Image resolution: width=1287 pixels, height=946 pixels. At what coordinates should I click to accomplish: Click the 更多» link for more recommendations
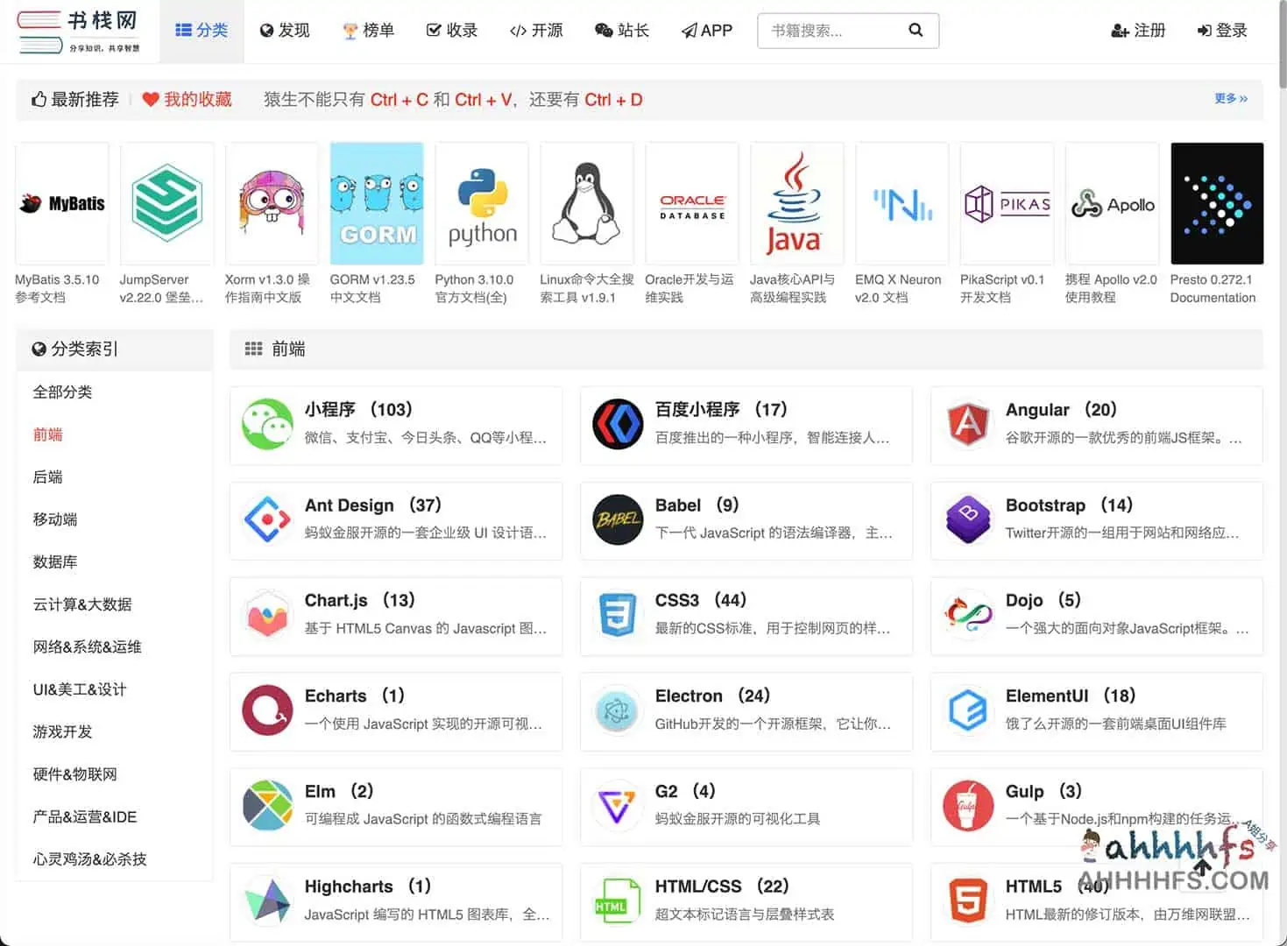pos(1230,98)
